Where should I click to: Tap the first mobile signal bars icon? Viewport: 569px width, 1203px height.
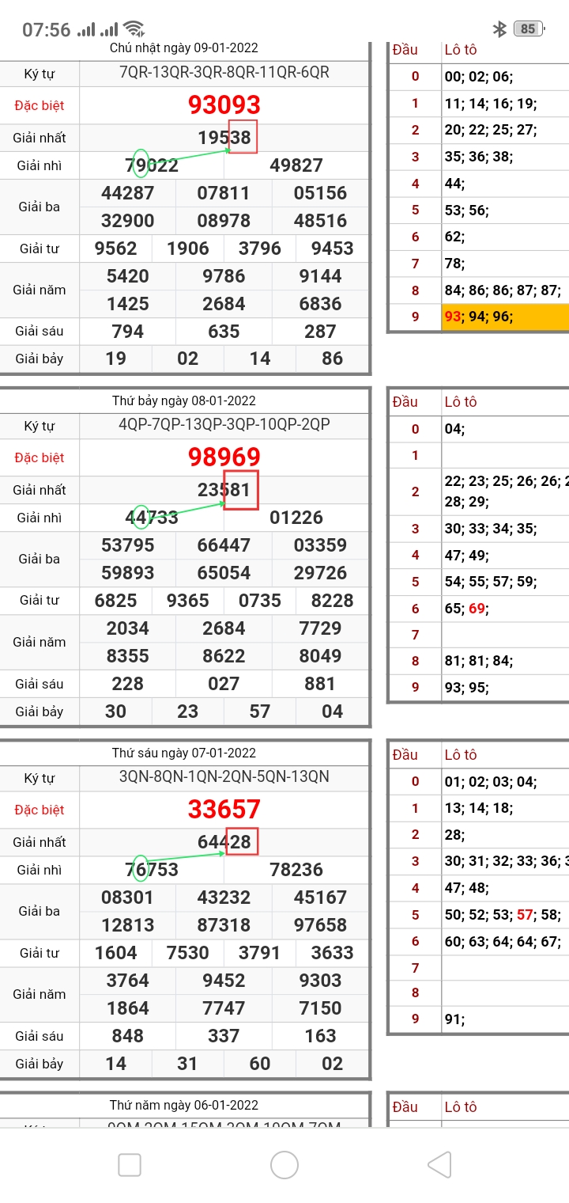pyautogui.click(x=86, y=30)
